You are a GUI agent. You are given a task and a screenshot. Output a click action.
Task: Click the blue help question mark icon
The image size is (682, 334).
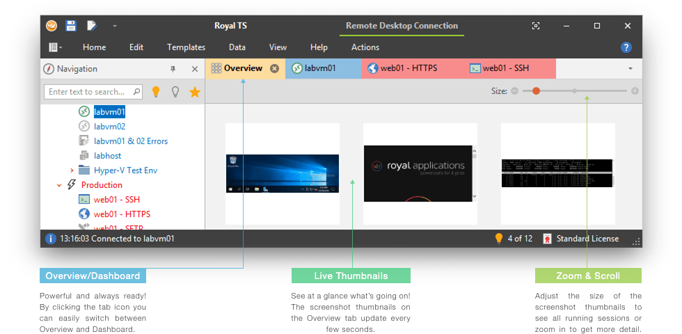click(x=626, y=47)
